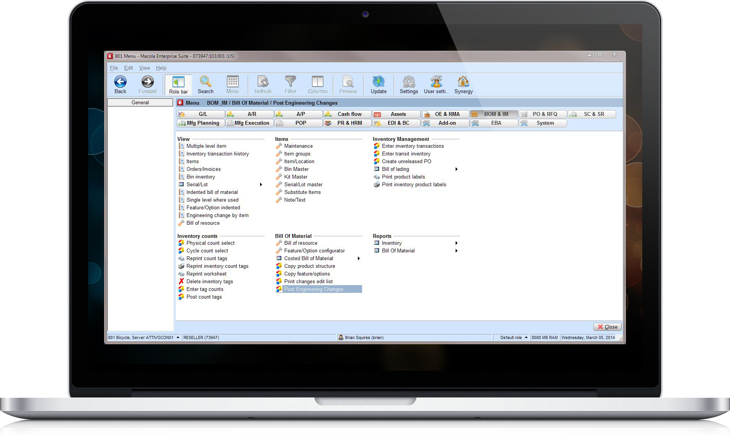Click the Post Engineering Changes highlighted entry

[319, 289]
